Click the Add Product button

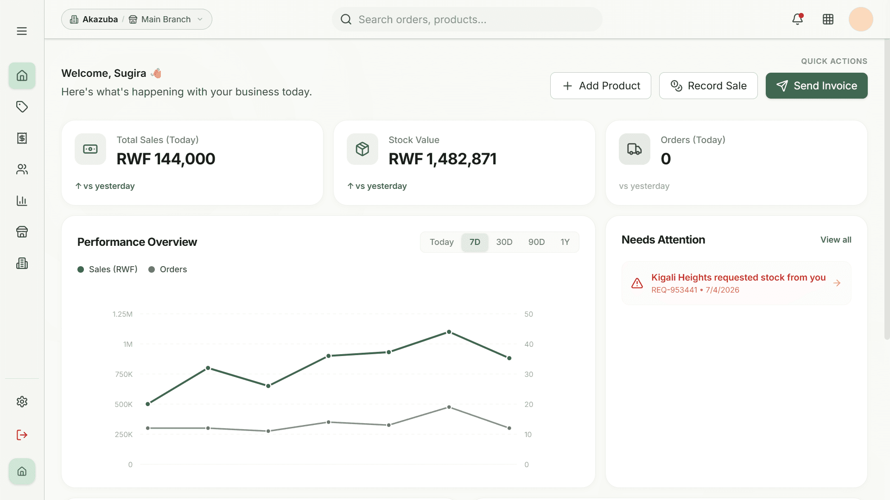coord(601,86)
